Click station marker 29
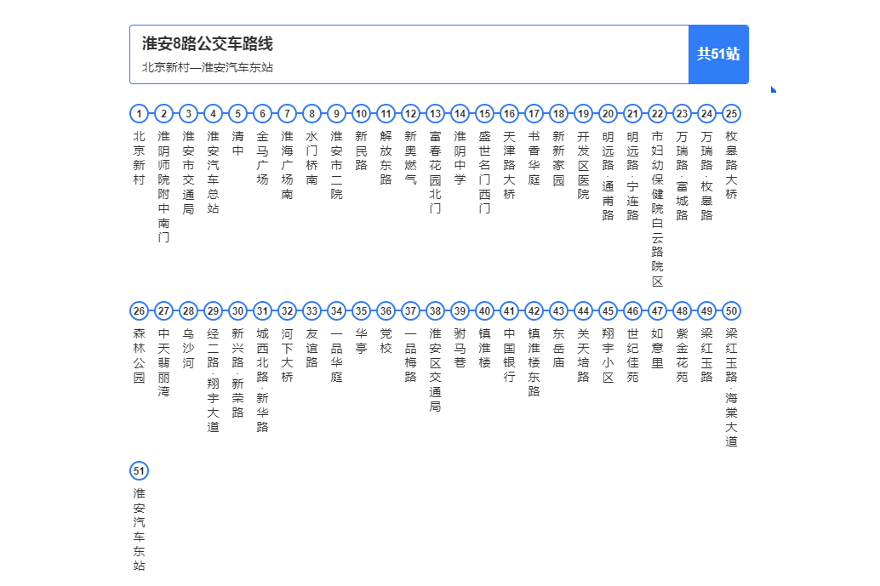This screenshot has width=880, height=586. [214, 310]
